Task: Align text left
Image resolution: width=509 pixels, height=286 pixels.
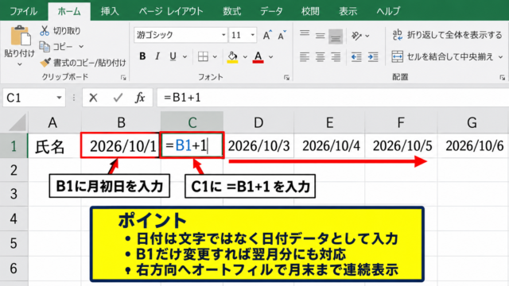Action: [305, 56]
